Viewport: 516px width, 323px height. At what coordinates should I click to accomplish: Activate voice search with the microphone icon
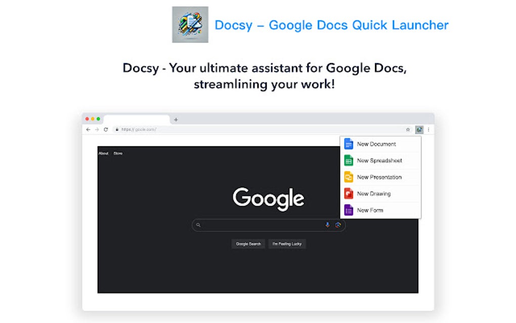click(327, 225)
